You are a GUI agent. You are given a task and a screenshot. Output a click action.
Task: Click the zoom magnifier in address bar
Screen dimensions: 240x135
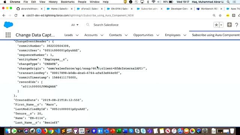coord(214,15)
